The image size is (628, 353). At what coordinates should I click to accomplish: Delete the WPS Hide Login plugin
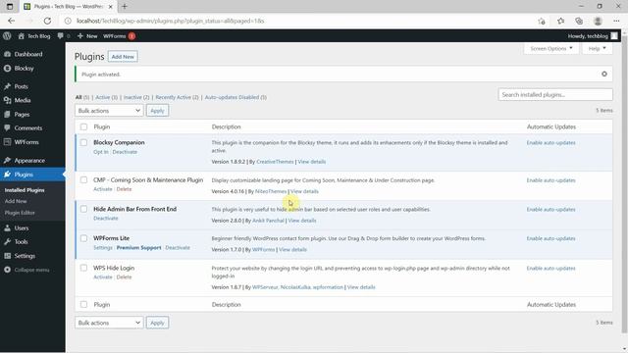pos(124,277)
